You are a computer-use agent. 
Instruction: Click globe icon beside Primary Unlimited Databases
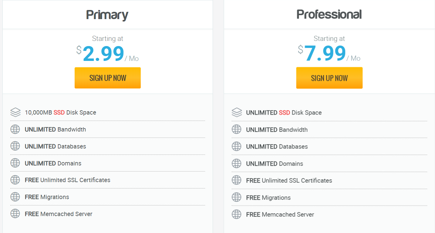(x=15, y=146)
